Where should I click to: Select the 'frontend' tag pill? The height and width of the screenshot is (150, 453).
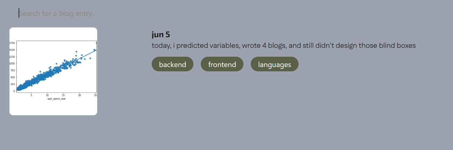[x=222, y=64]
